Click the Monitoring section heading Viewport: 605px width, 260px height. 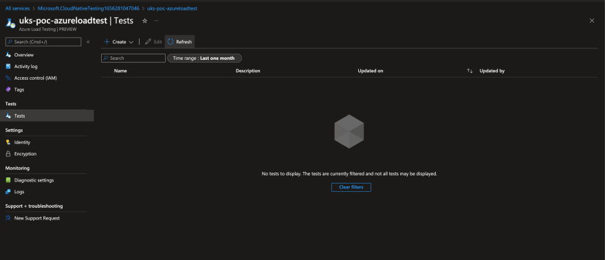17,169
